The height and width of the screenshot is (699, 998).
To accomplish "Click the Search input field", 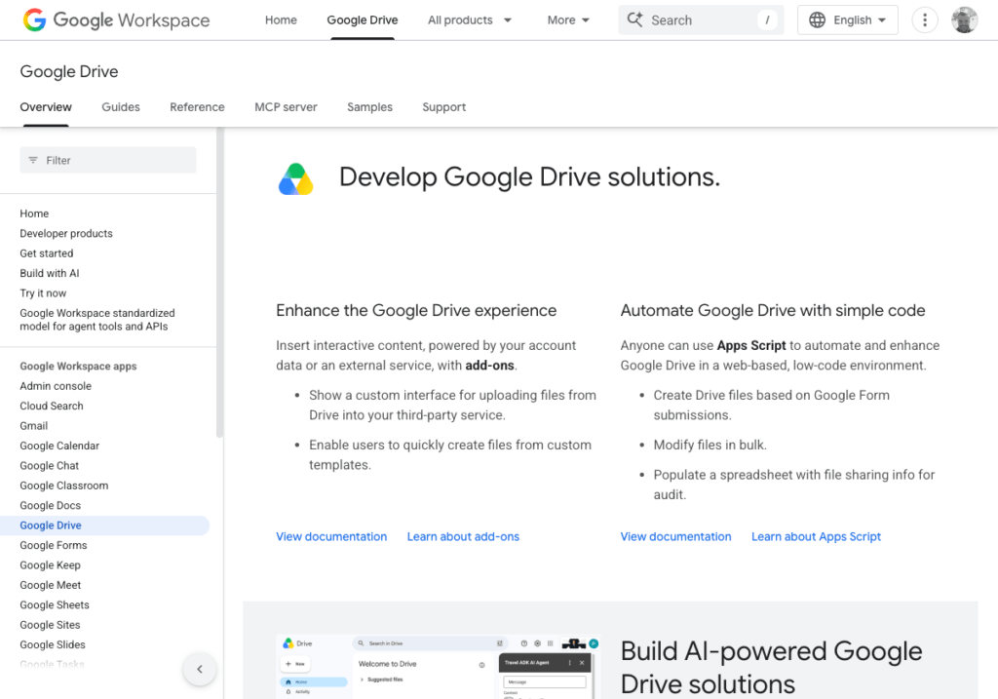I will coord(701,19).
